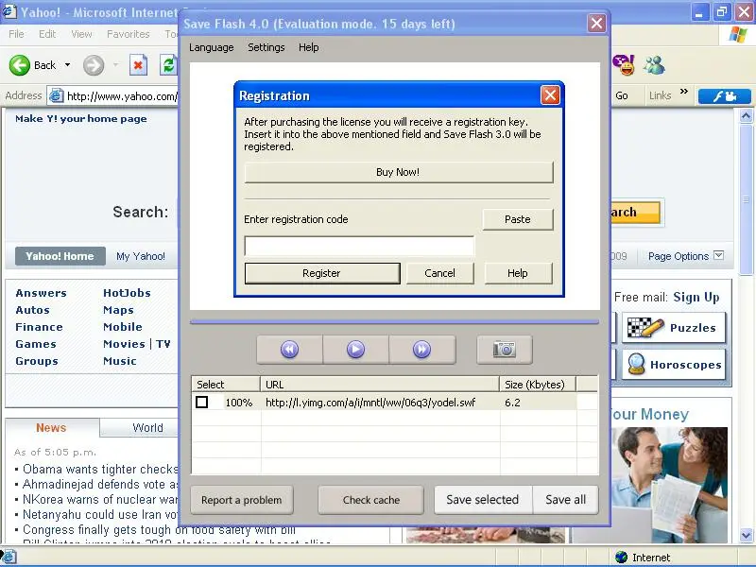
Task: Select the News tab on Yahoo
Action: 51,428
